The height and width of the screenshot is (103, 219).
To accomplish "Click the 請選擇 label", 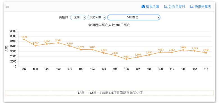I will tap(63, 17).
